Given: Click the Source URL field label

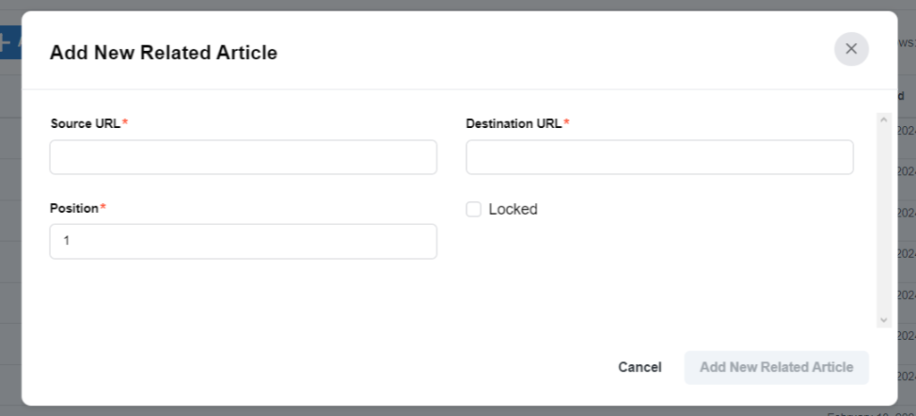Looking at the screenshot, I should (x=85, y=123).
